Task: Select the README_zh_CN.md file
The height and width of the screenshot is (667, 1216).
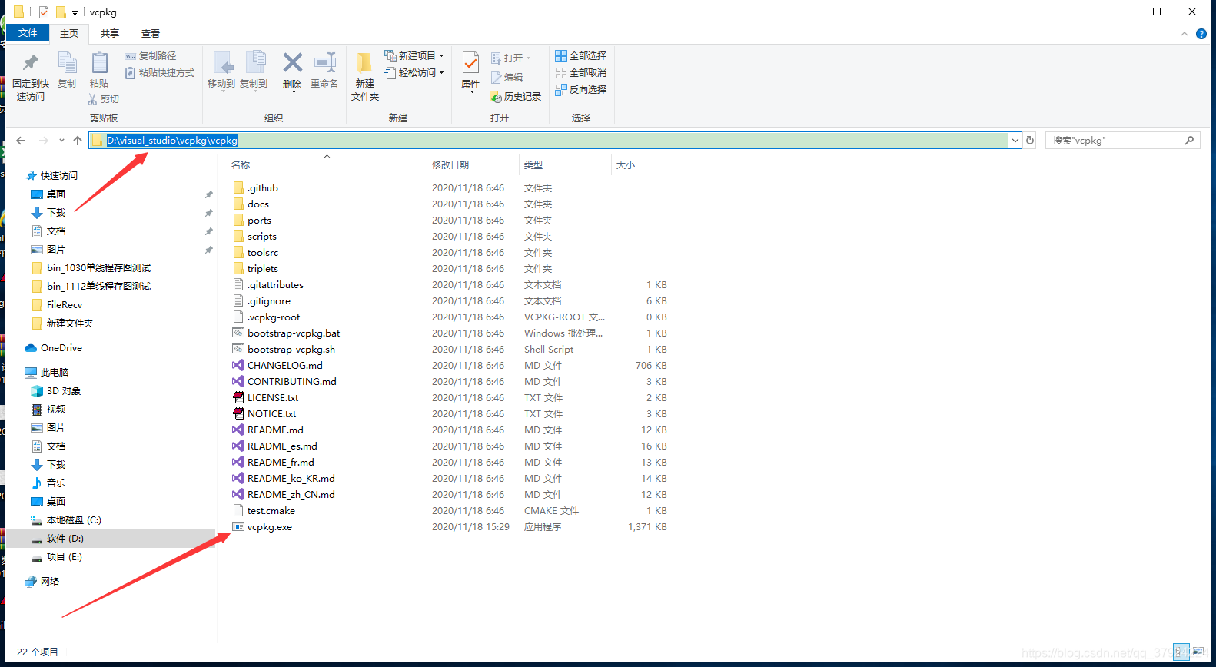Action: click(291, 494)
